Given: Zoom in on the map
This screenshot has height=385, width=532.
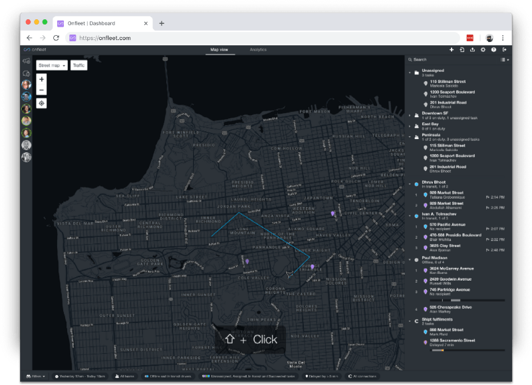Looking at the screenshot, I should [x=42, y=79].
